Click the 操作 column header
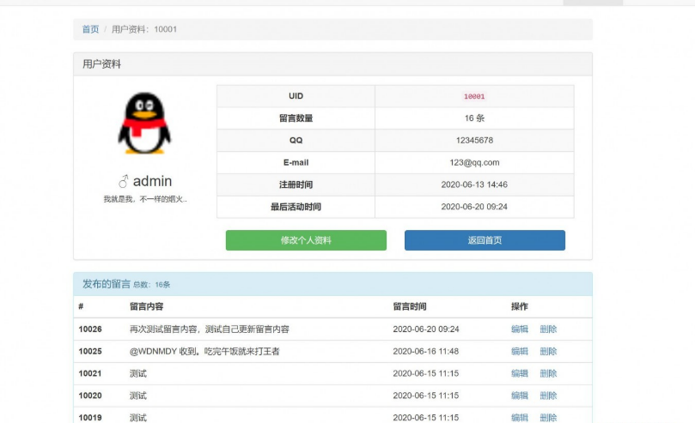Viewport: 695px width, 423px height. point(520,306)
